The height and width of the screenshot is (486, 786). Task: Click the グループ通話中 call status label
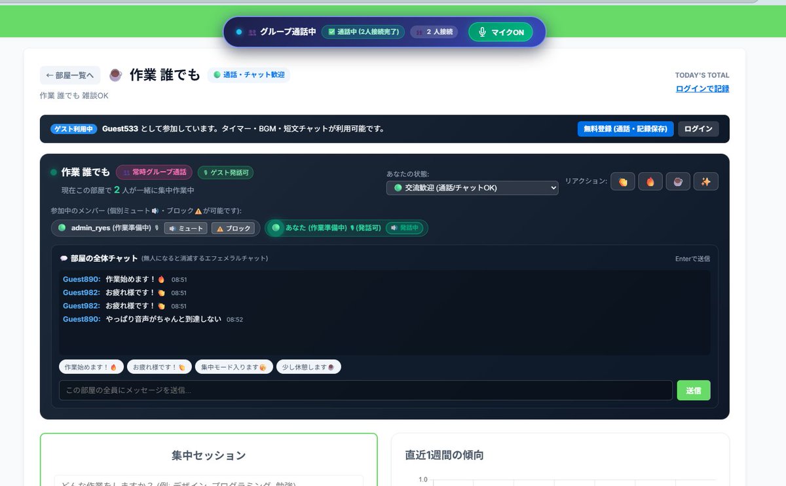coord(288,31)
